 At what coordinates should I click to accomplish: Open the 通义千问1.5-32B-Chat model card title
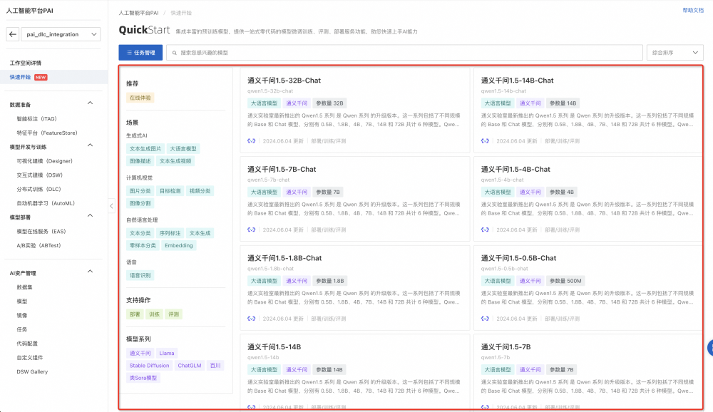point(284,81)
